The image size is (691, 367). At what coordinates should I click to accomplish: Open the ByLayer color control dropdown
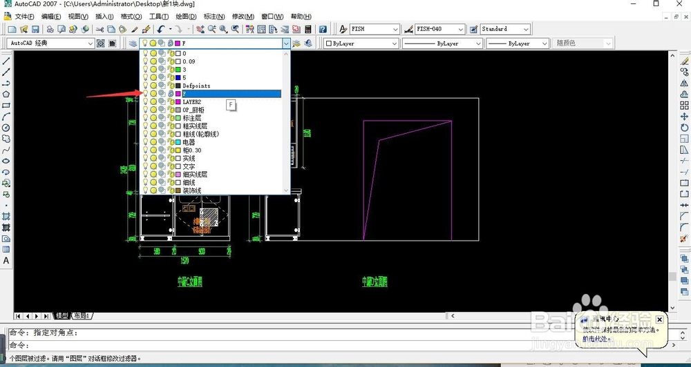click(x=394, y=43)
